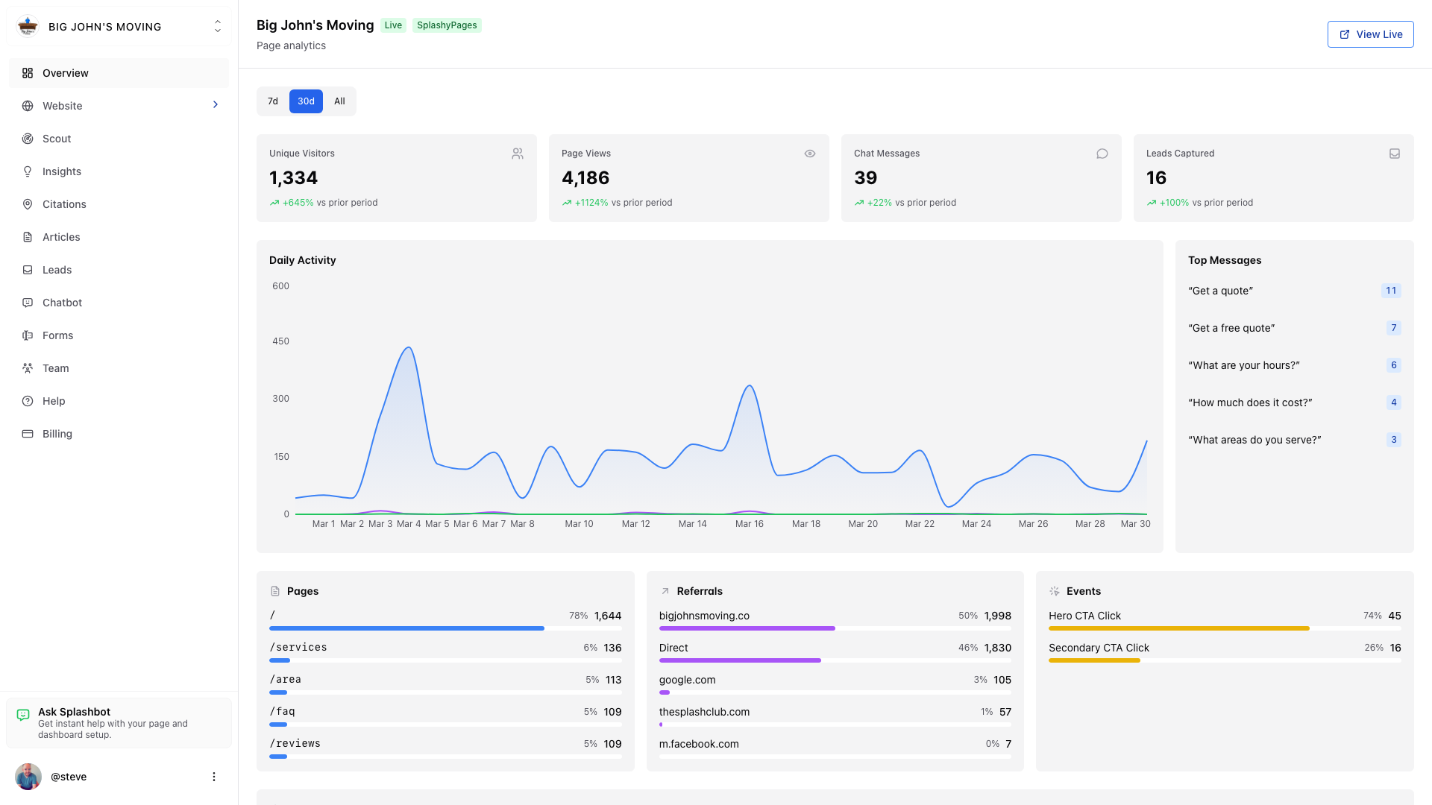Select the Forms icon in sidebar

click(28, 335)
